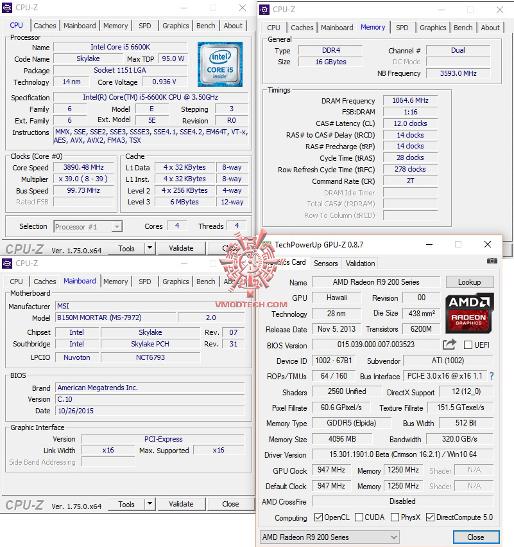Click the GPU-Z screenshot camera icon
The height and width of the screenshot is (547, 514).
click(492, 260)
